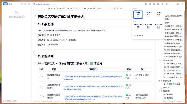Click the 9005 字 word count in the status bar
The height and width of the screenshot is (104, 187).
point(165,102)
